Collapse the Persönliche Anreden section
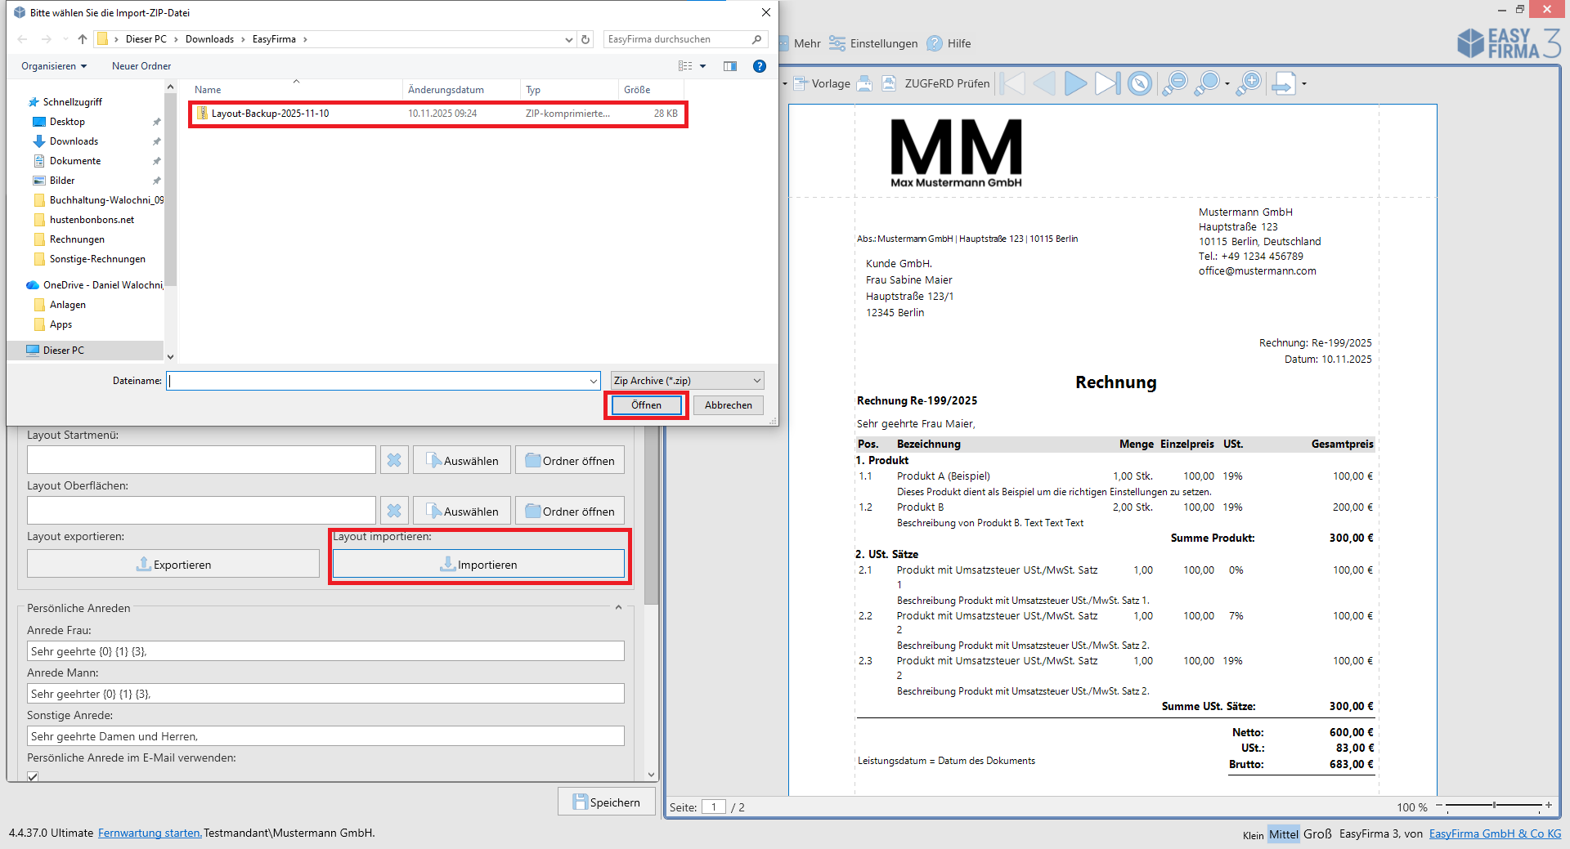1570x849 pixels. [618, 608]
